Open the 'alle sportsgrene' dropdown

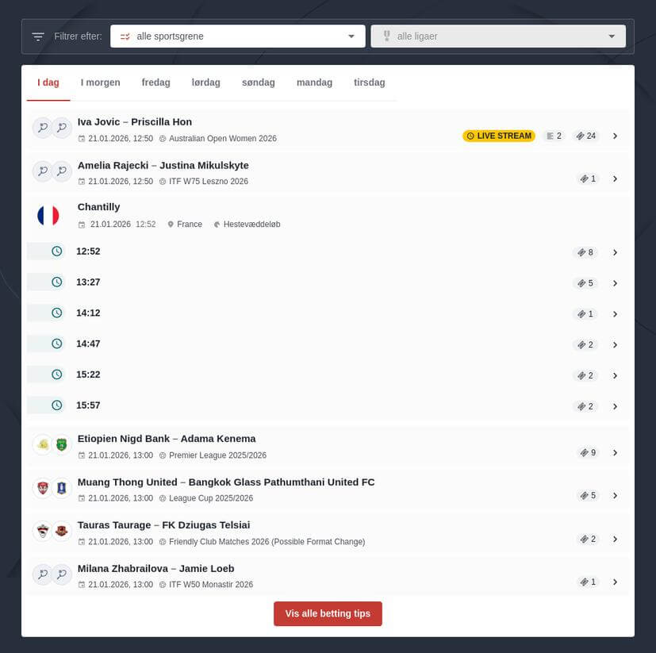[x=237, y=36]
